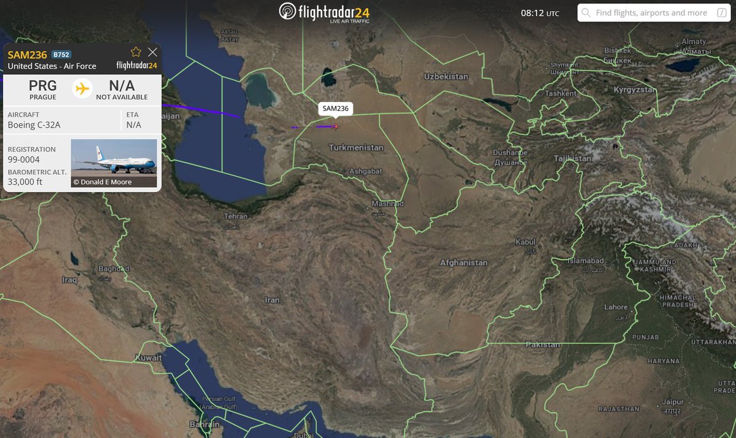Click the Kabul city label
This screenshot has height=438, width=736.
[x=525, y=242]
